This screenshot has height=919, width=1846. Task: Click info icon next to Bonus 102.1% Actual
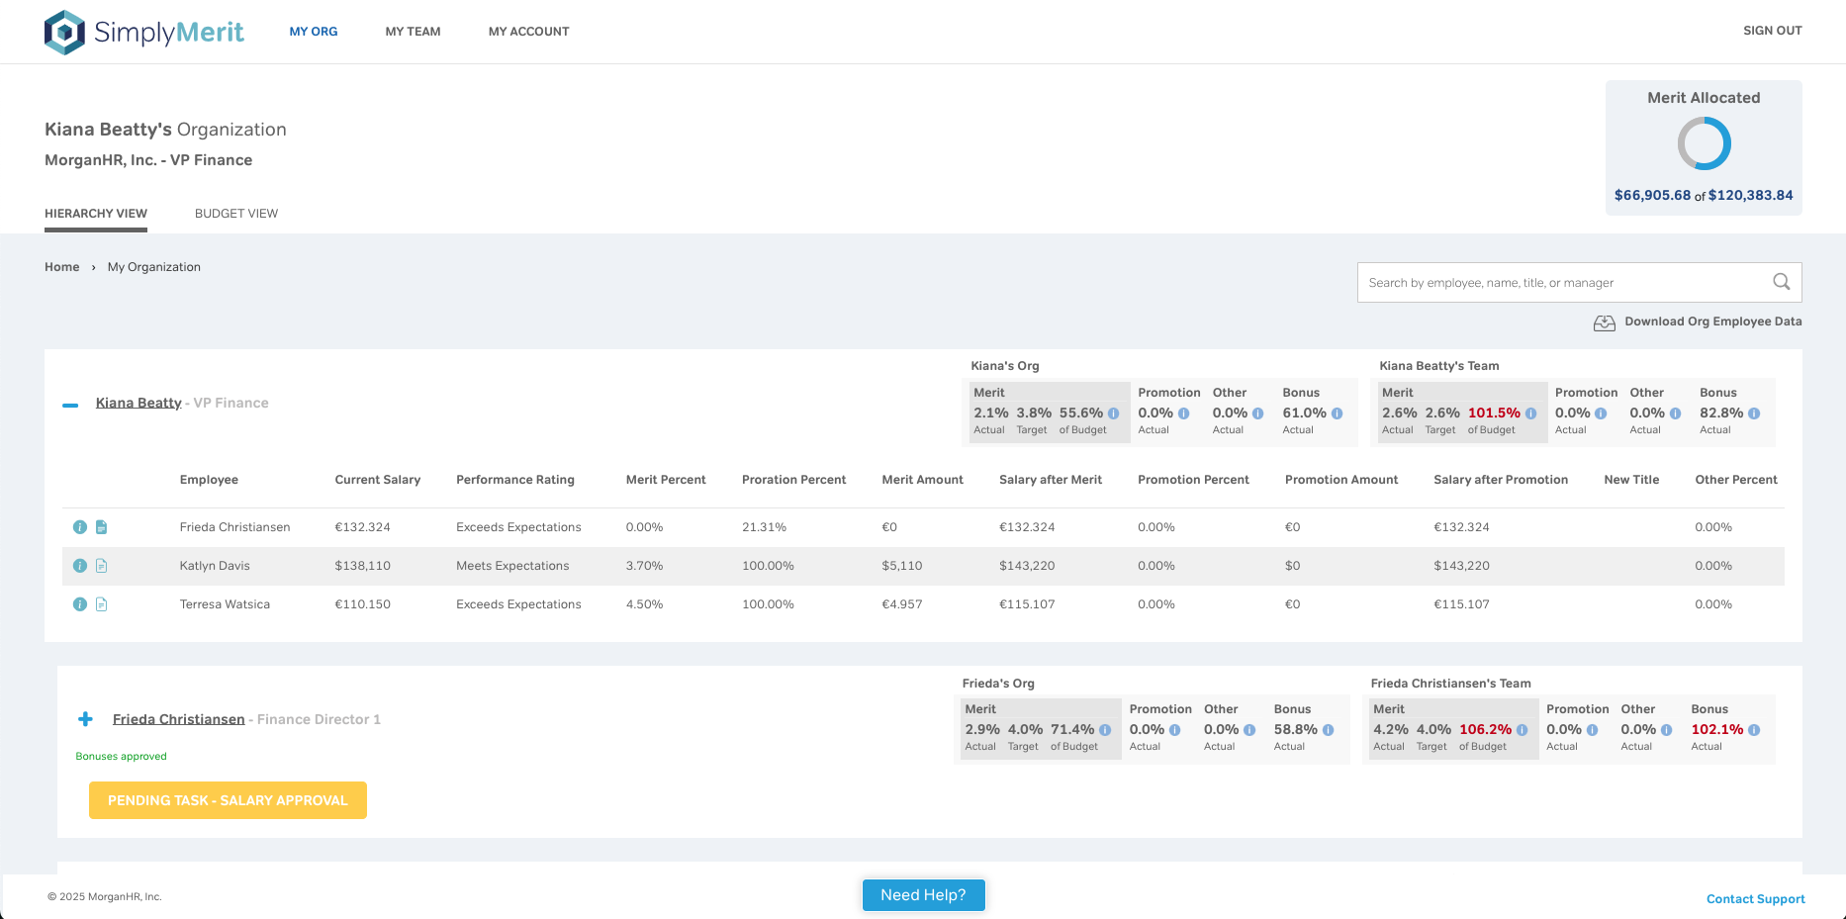tap(1752, 729)
